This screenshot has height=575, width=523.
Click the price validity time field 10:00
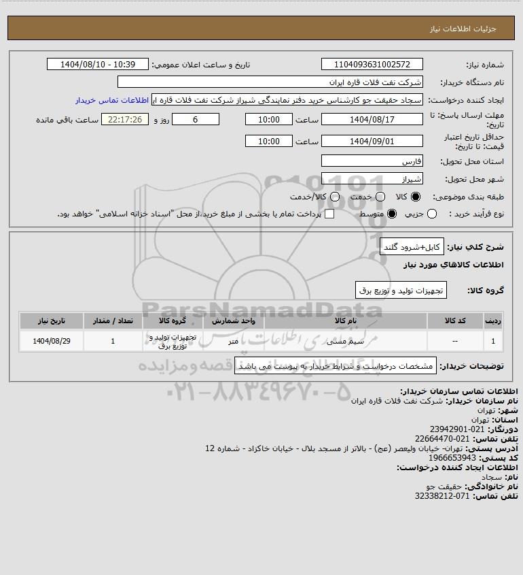coord(269,141)
